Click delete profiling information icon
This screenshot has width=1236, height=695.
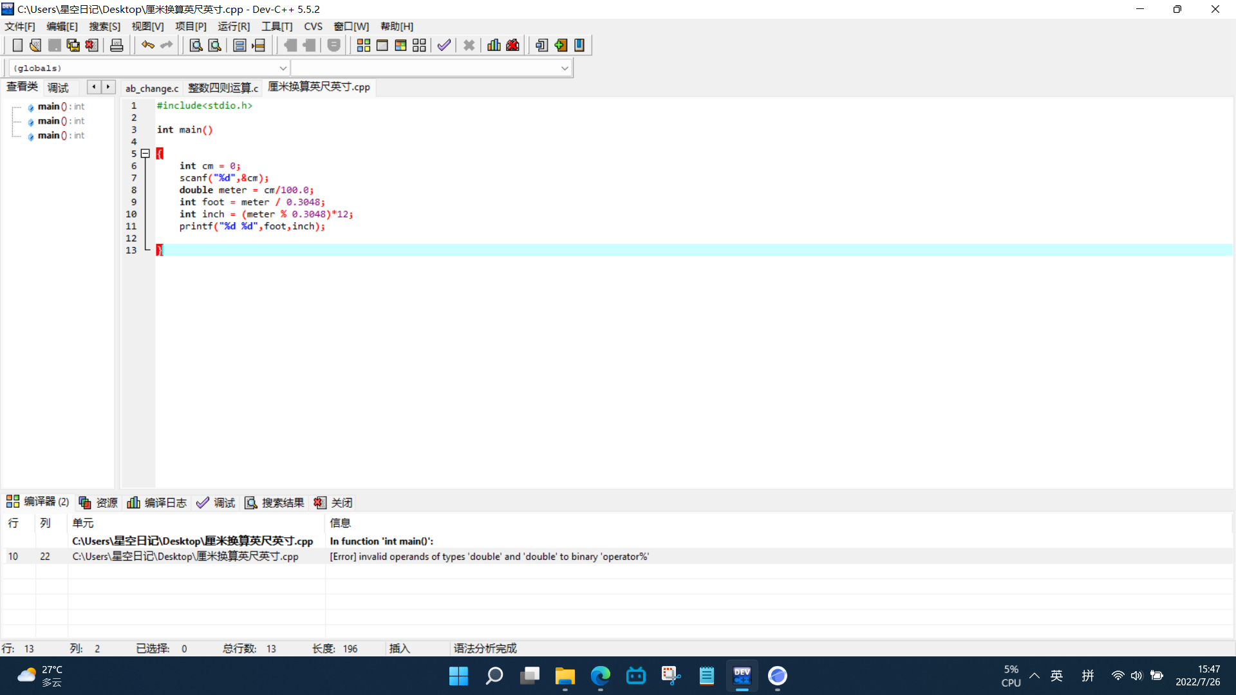click(x=512, y=45)
